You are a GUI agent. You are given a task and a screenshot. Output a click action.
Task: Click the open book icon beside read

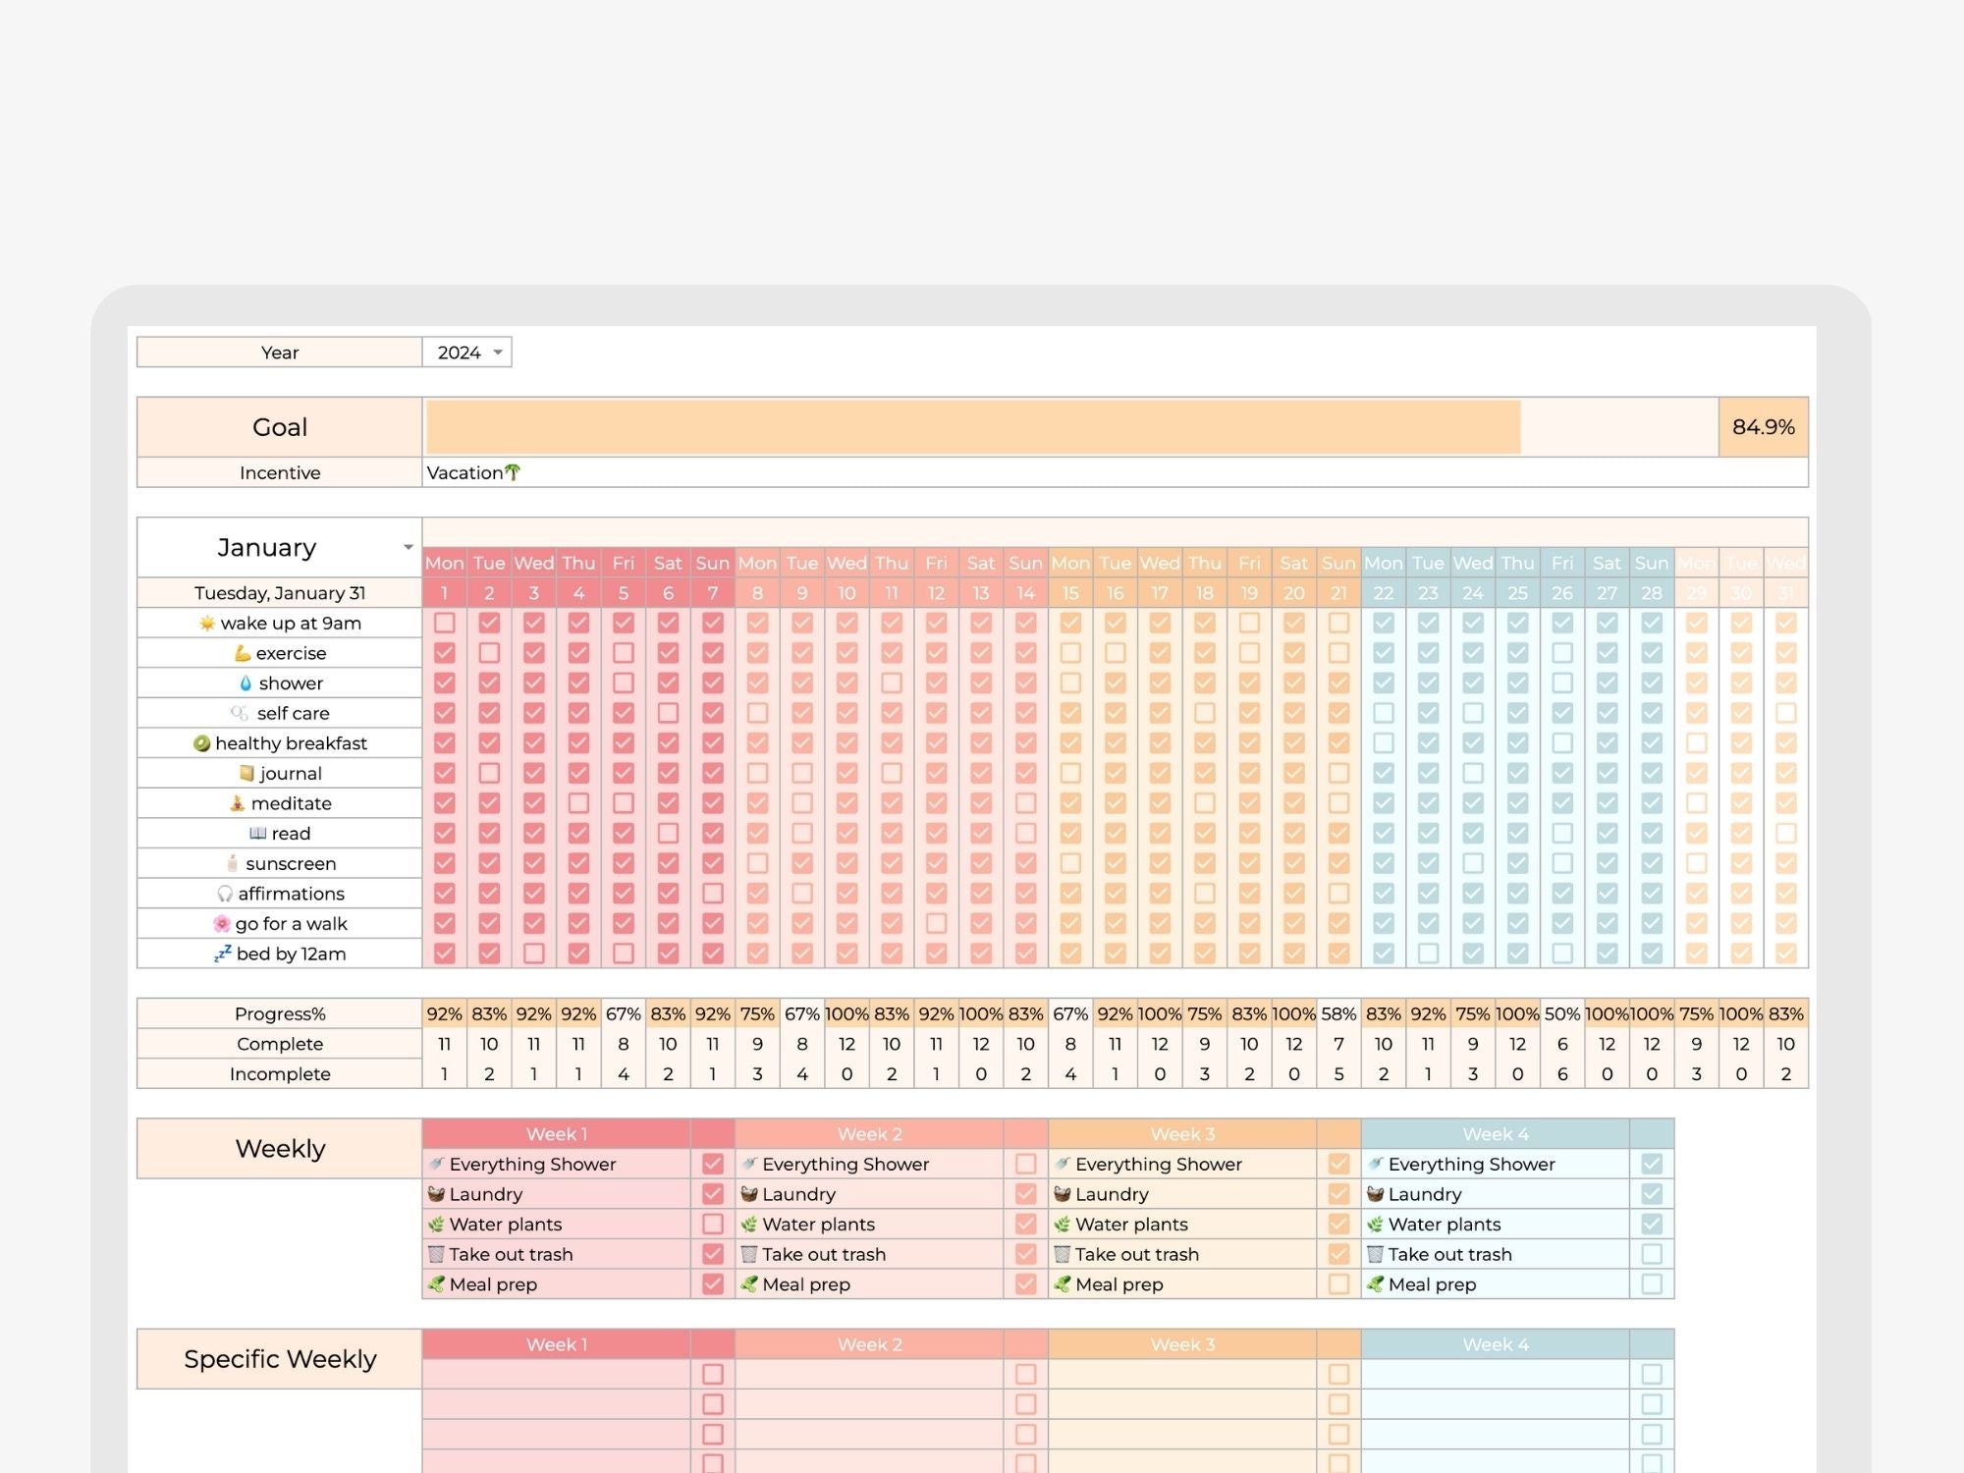pyautogui.click(x=257, y=834)
